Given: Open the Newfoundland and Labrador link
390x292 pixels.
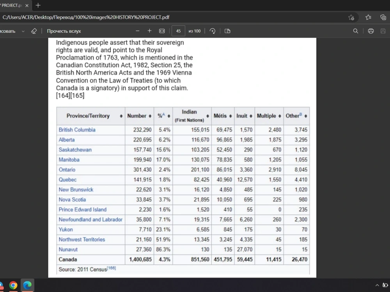Looking at the screenshot, I should pos(90,220).
